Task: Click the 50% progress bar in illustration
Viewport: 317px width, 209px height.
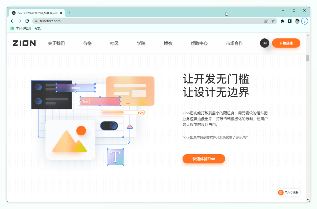Action: point(122,112)
